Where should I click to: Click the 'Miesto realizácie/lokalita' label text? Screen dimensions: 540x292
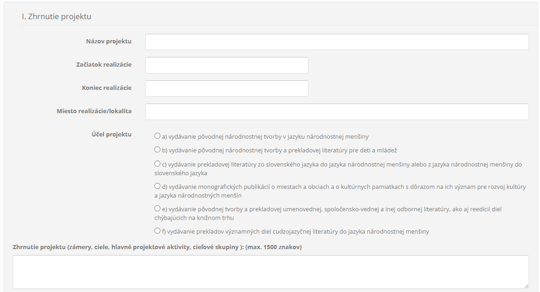[x=94, y=111]
